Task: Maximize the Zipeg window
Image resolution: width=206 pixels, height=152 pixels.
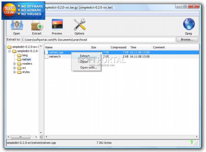Action: pos(185,6)
